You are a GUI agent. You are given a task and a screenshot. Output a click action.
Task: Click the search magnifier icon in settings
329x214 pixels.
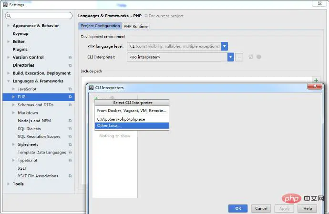(10, 16)
